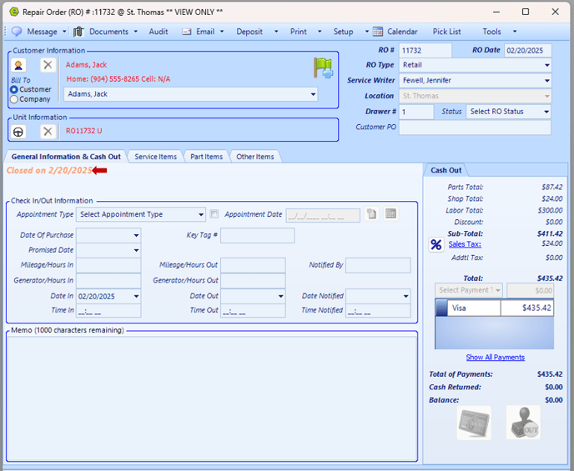The width and height of the screenshot is (574, 471).
Task: Open the calendar icon next to Appointment Date
Action: click(390, 214)
